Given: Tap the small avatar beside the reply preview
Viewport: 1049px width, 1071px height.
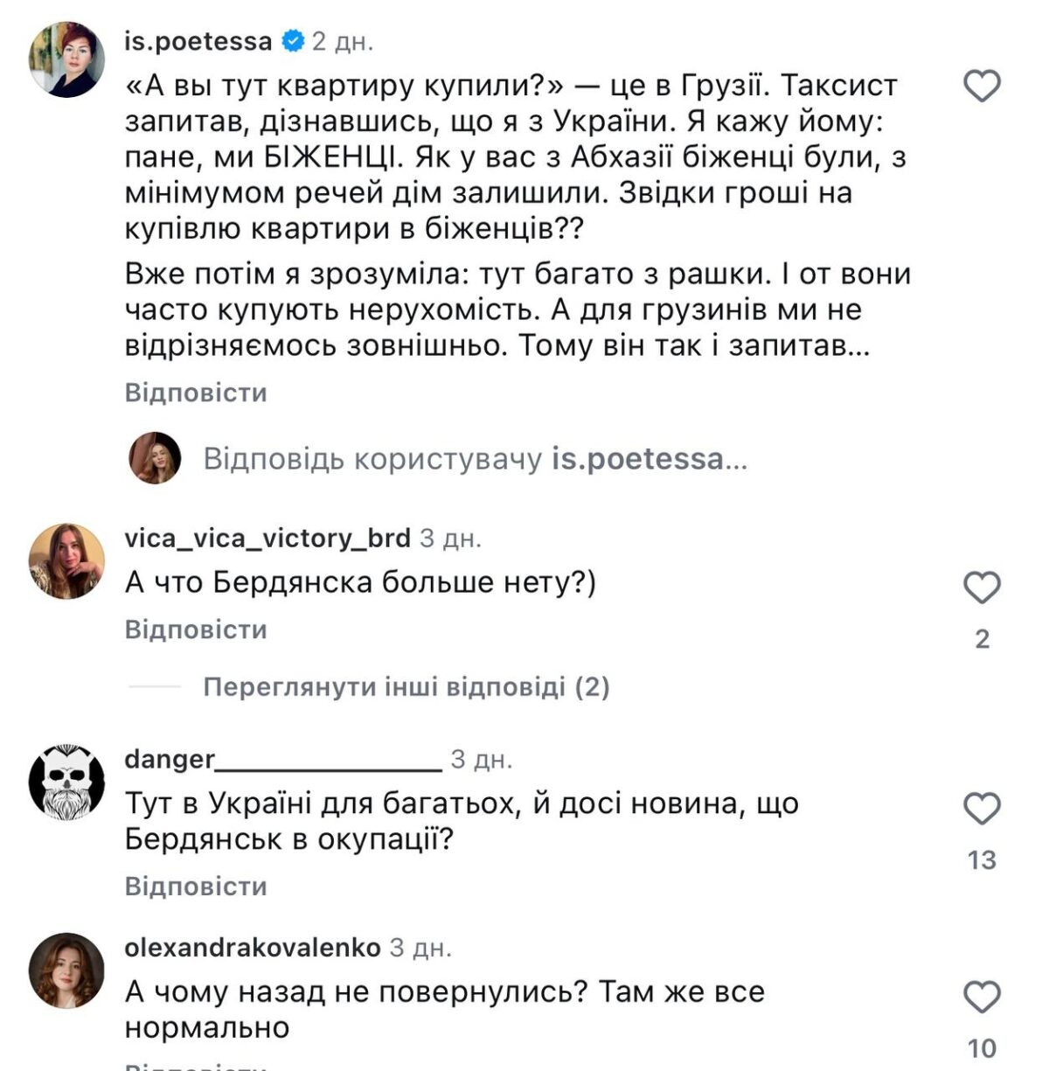Looking at the screenshot, I should tap(155, 458).
